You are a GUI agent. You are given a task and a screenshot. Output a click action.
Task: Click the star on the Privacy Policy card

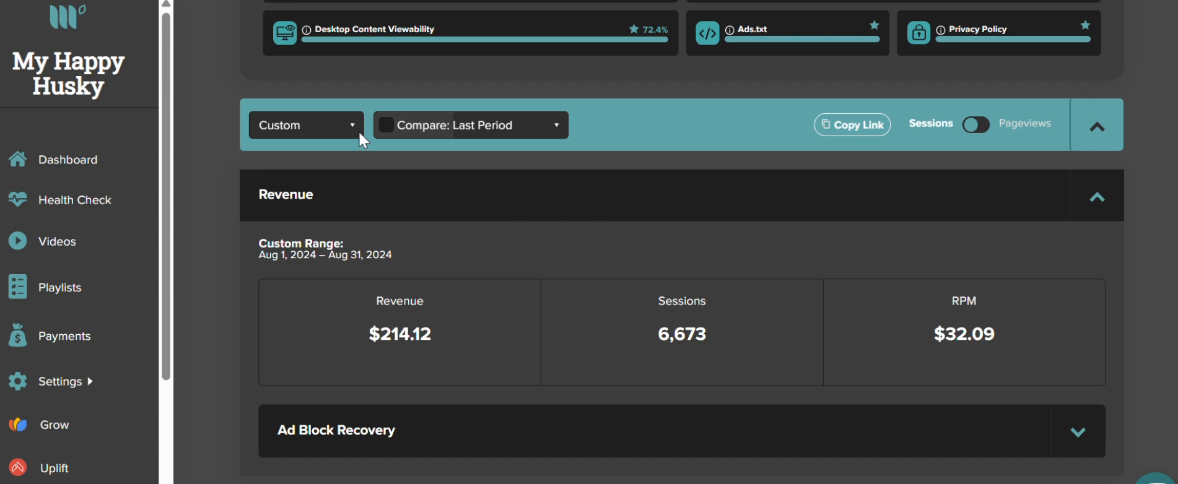point(1085,25)
